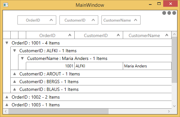Click the 'CustomerID : BERGS - 1 Items' caption
This screenshot has width=180, height=117.
(x=49, y=82)
